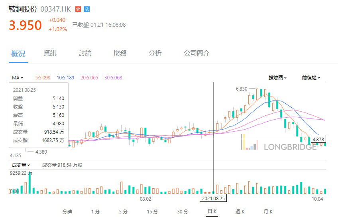The height and width of the screenshot is (219, 338).
Task: Switch to the 資訊 tab
Action: pyautogui.click(x=50, y=53)
